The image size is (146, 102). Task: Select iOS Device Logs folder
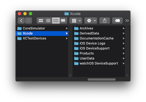coord(99,43)
